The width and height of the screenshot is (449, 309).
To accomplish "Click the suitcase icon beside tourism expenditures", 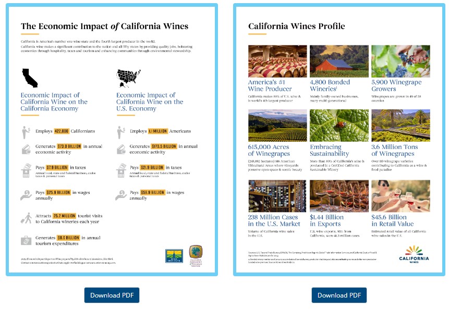I will pyautogui.click(x=26, y=240).
